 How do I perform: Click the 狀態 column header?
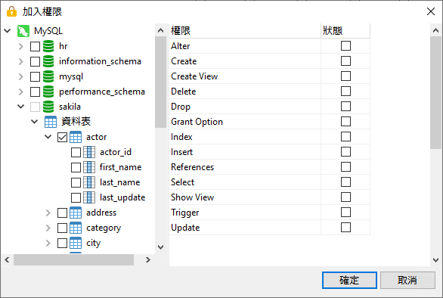point(345,30)
